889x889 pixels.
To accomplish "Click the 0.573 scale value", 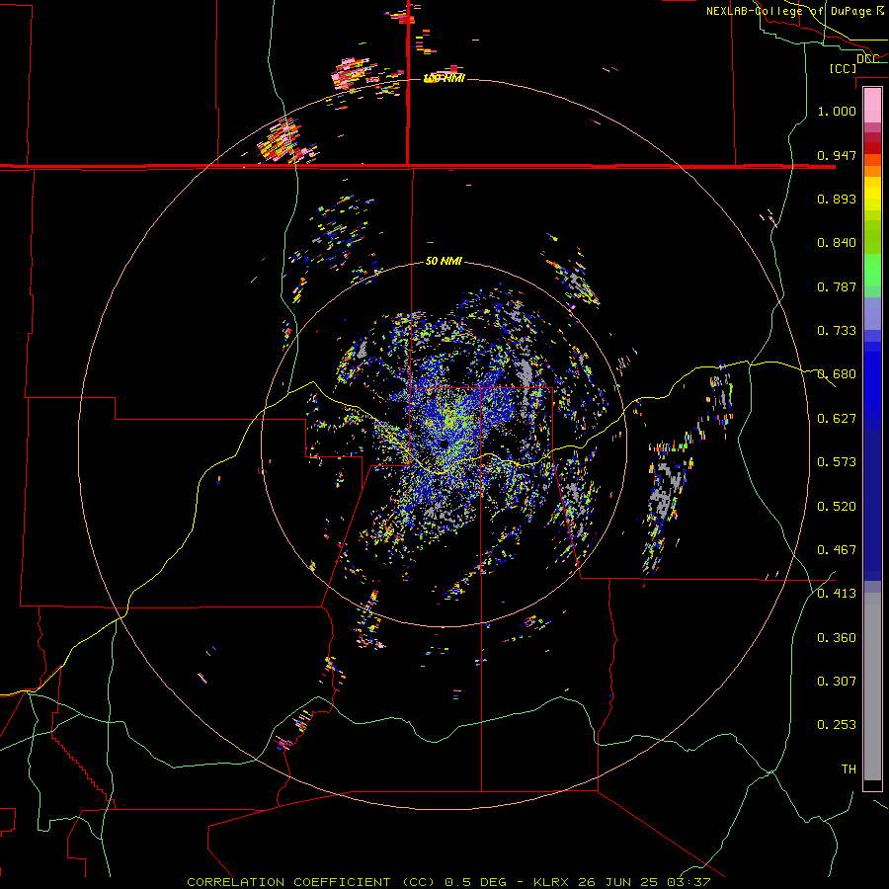I will tap(837, 462).
